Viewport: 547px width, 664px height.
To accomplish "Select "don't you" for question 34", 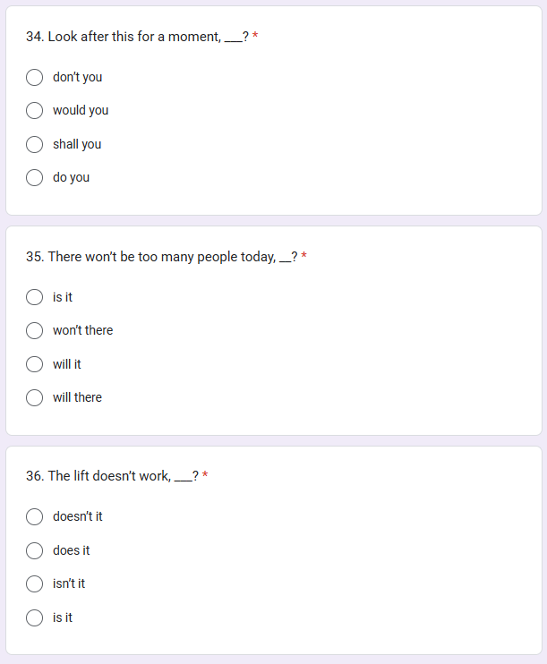I will pos(34,78).
